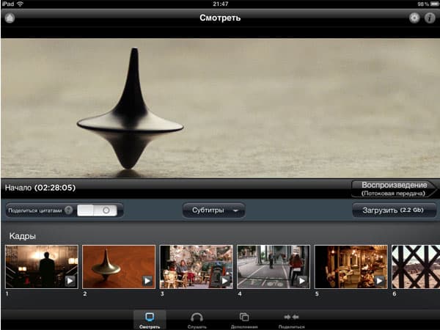
Task: Click the 'Начало (02:28:05)' label
Action: coord(40,188)
